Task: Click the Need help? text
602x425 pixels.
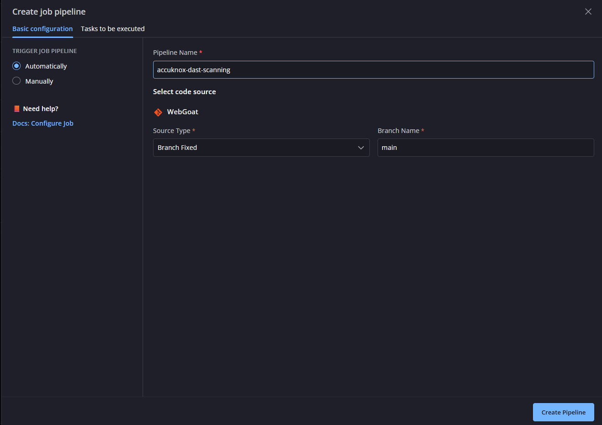Action: [41, 109]
